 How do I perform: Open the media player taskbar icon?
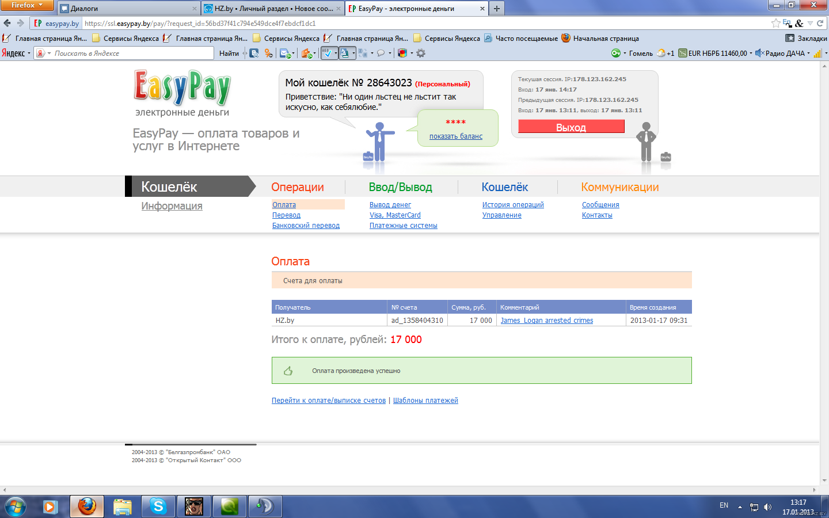[50, 506]
